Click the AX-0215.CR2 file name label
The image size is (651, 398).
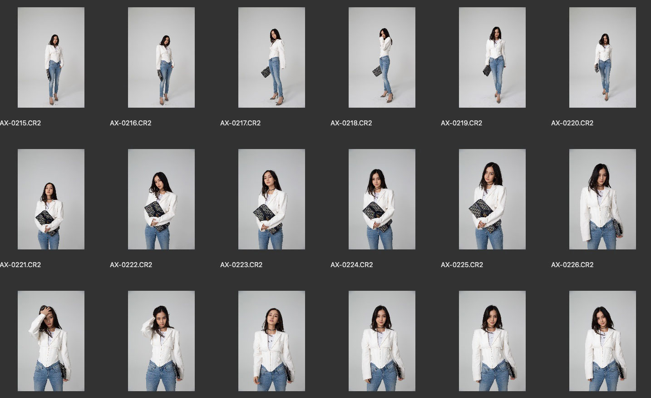(20, 123)
